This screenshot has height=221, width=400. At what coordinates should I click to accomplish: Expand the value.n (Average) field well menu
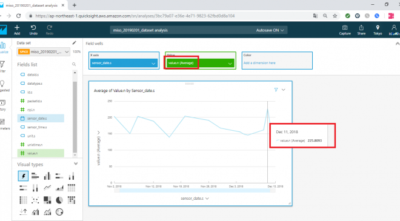click(x=230, y=64)
